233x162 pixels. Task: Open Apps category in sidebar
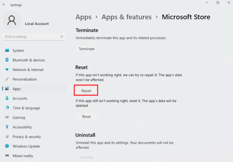point(17,89)
